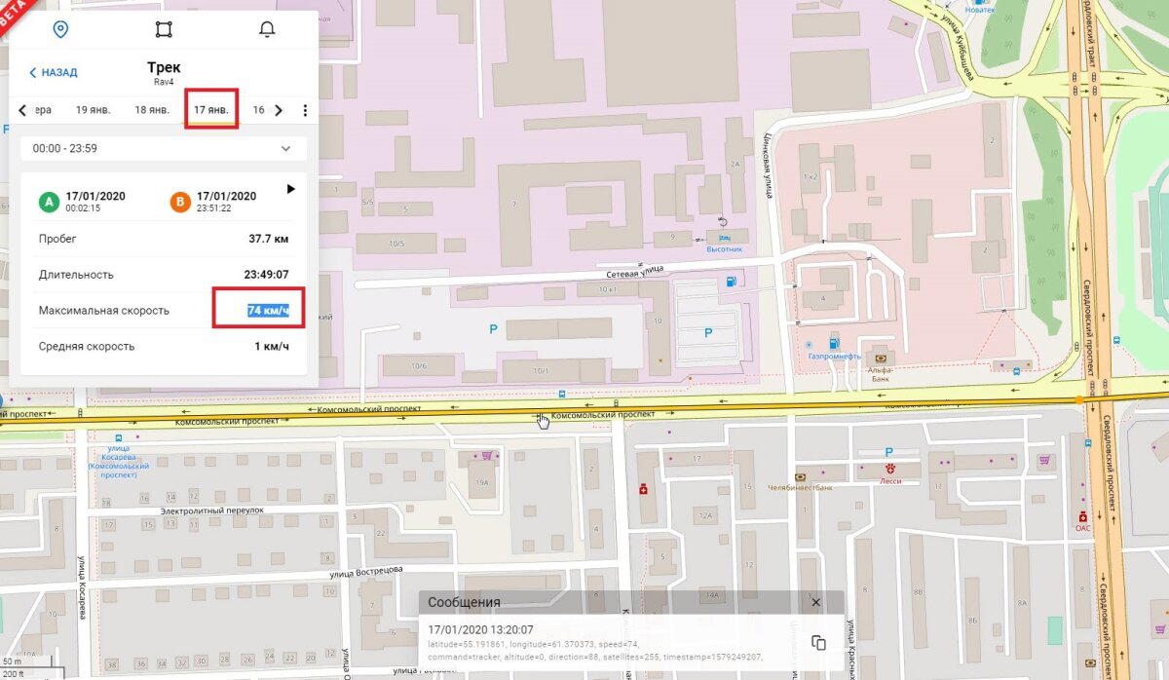Click the orange point B marker
The width and height of the screenshot is (1169, 680).
pos(180,203)
